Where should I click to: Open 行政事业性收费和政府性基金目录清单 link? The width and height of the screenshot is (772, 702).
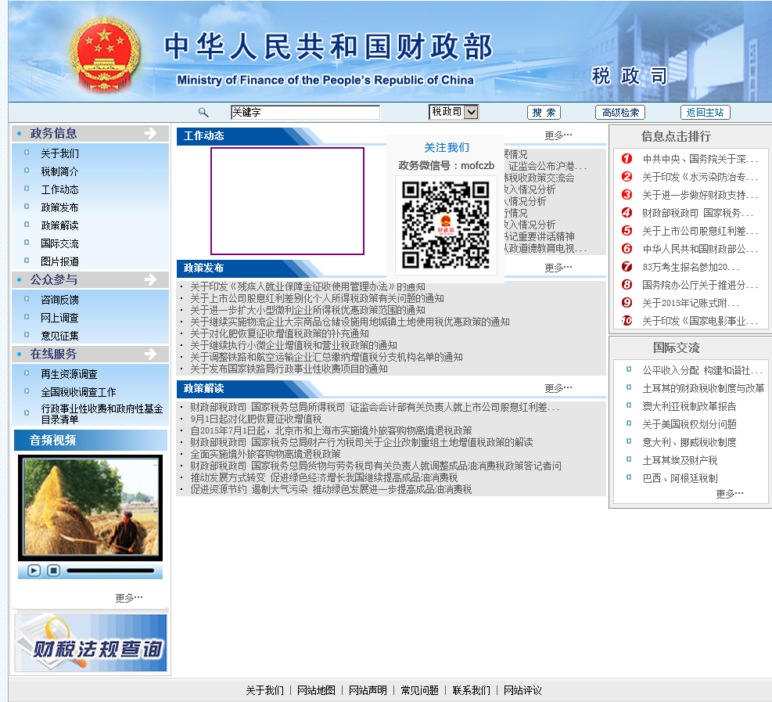pos(102,414)
